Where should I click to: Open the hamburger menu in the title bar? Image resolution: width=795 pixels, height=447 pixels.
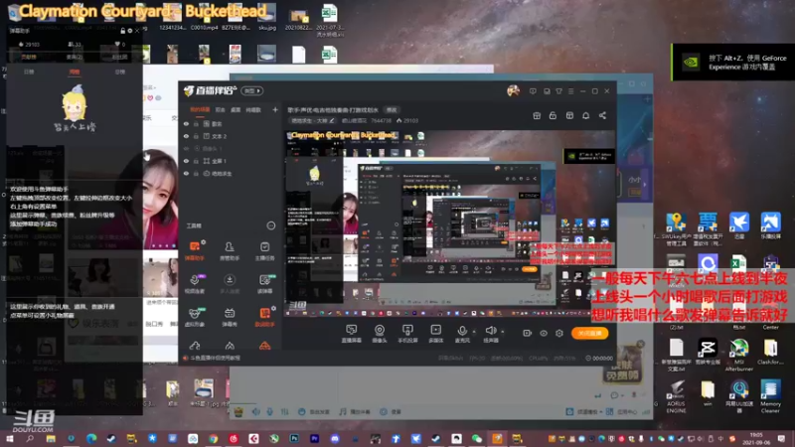[x=570, y=91]
